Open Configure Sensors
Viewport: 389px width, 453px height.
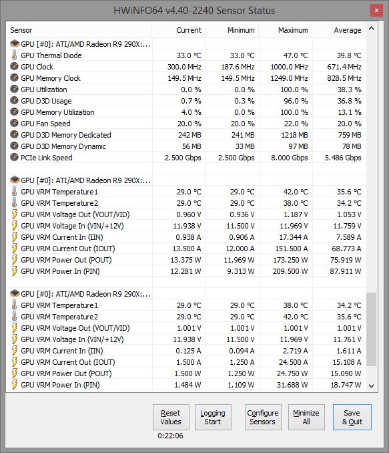coord(263,417)
